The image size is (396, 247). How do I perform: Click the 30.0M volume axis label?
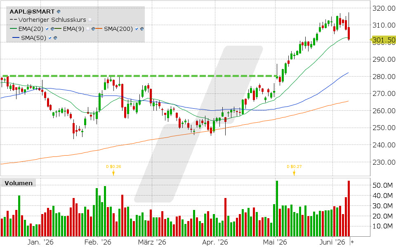click(x=383, y=206)
